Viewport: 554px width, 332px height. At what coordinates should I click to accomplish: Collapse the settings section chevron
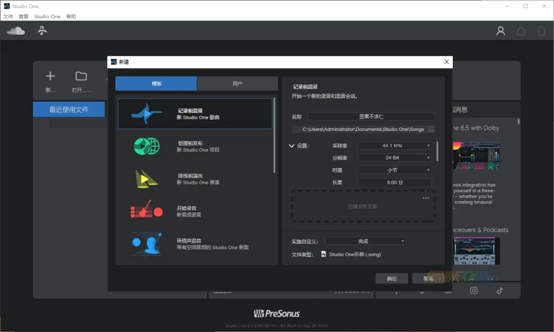pyautogui.click(x=292, y=146)
